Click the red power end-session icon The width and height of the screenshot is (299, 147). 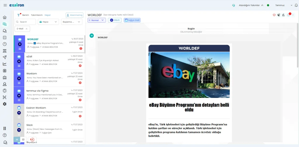pyautogui.click(x=274, y=15)
